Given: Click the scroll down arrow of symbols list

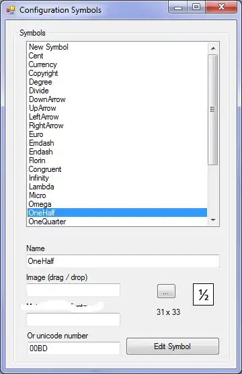Looking at the screenshot, I should coord(213,220).
